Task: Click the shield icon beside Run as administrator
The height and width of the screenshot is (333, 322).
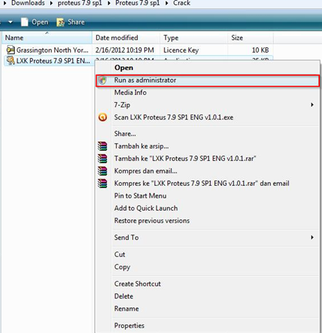Action: click(102, 80)
